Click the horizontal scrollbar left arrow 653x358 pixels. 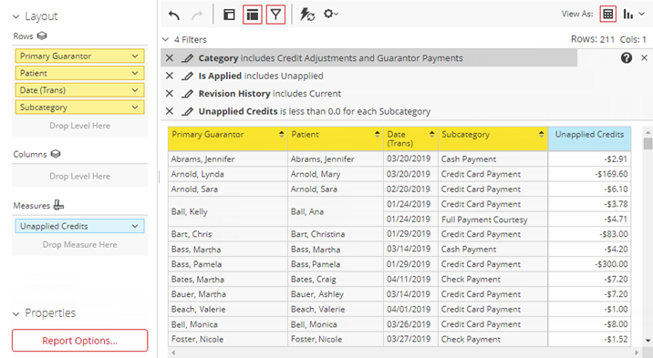coord(173,353)
